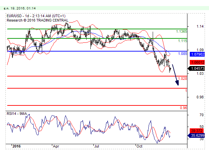Click the RSI axis value 70
The height and width of the screenshot is (159, 209).
point(201,115)
